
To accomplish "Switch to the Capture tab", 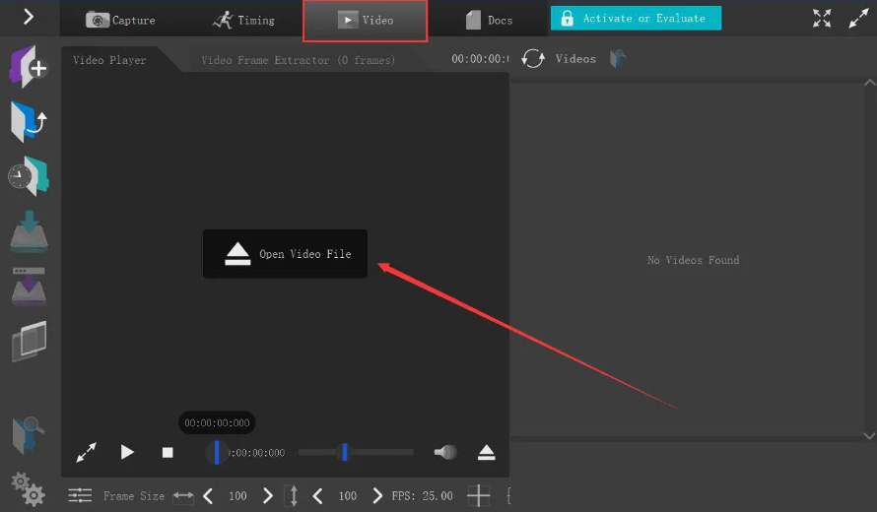I will [x=120, y=20].
